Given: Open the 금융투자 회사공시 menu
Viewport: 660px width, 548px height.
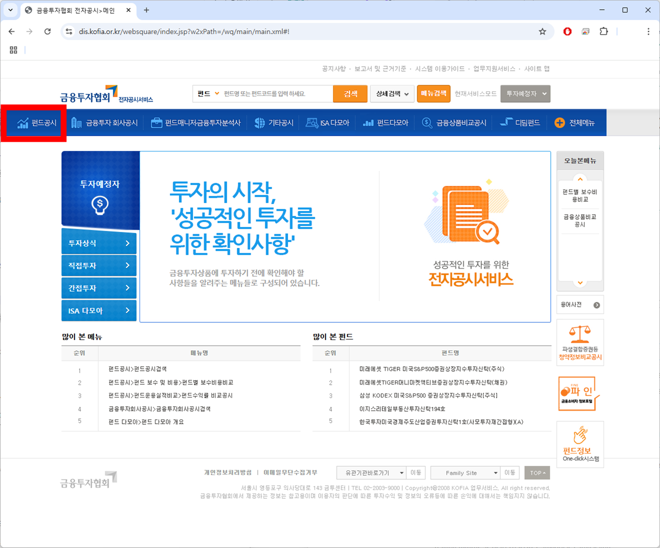Looking at the screenshot, I should (104, 123).
